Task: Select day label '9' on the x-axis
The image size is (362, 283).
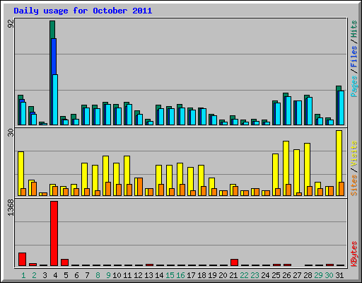Action: coord(108,275)
